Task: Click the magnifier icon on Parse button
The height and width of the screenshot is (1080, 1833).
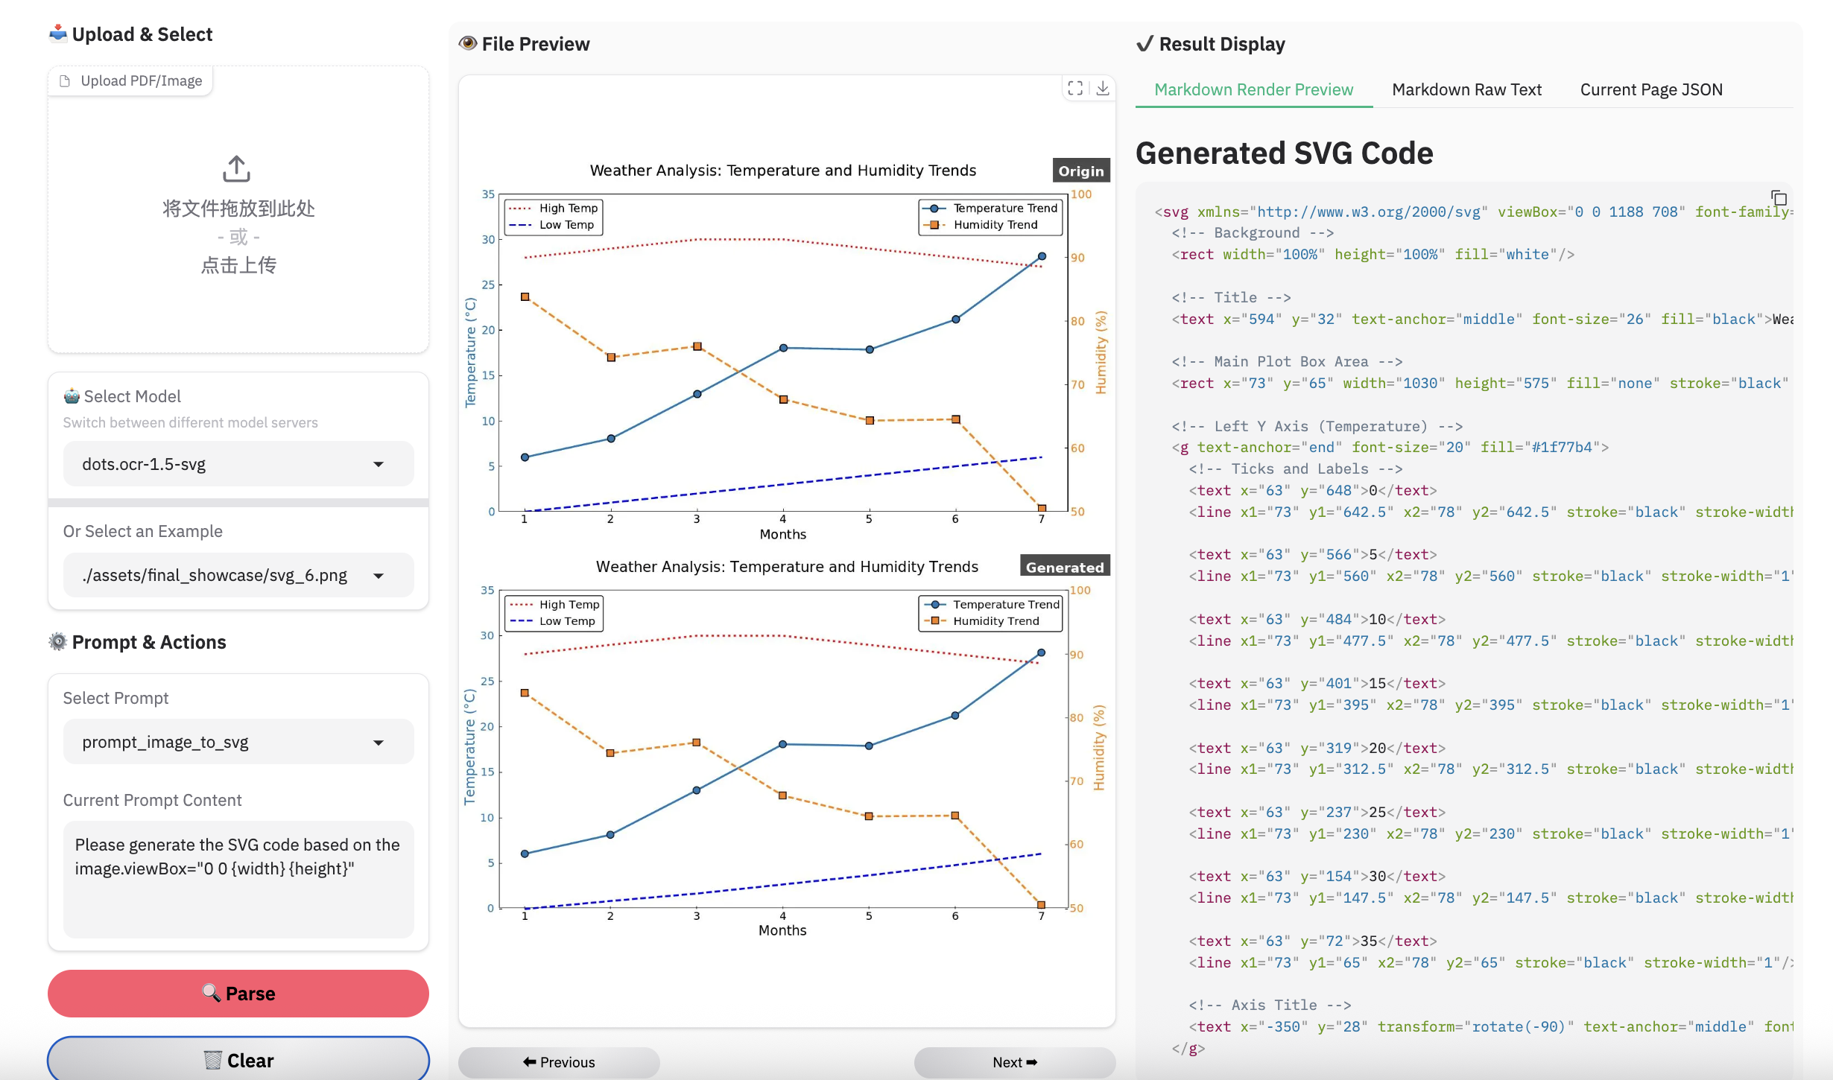Action: pos(211,993)
